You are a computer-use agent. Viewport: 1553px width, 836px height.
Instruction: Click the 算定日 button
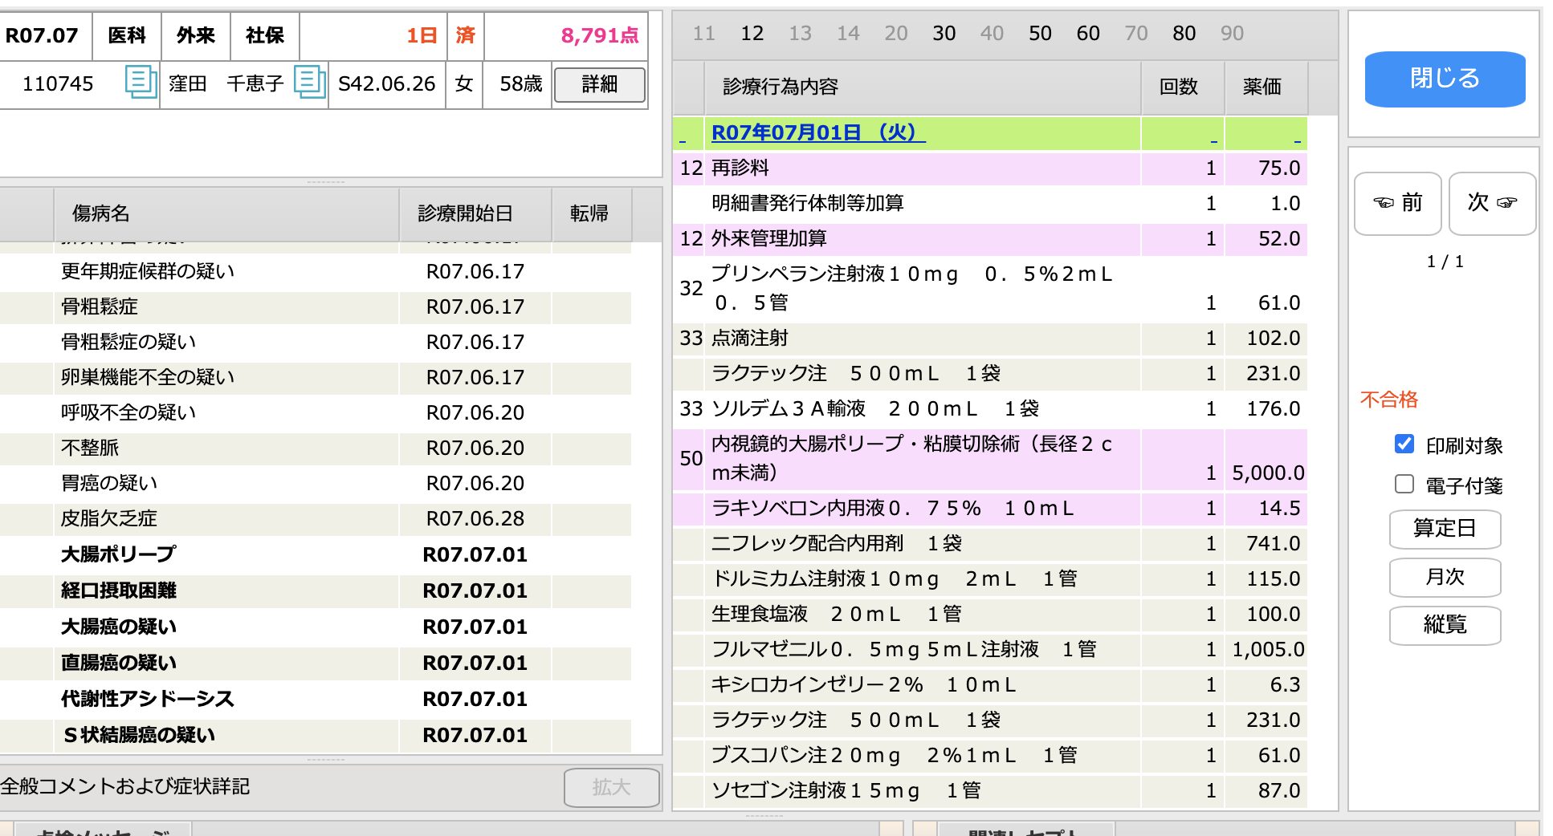click(1445, 529)
